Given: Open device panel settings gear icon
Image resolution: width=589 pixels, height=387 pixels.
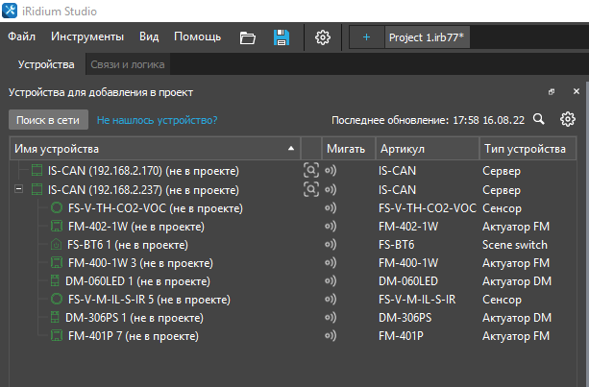Looking at the screenshot, I should (568, 120).
